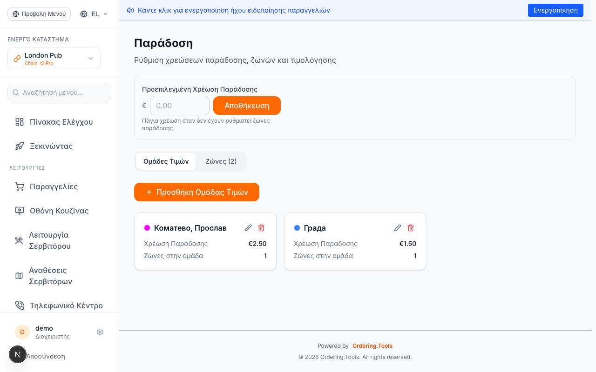Click trash icon on Града card
Image resolution: width=596 pixels, height=372 pixels.
(x=411, y=228)
